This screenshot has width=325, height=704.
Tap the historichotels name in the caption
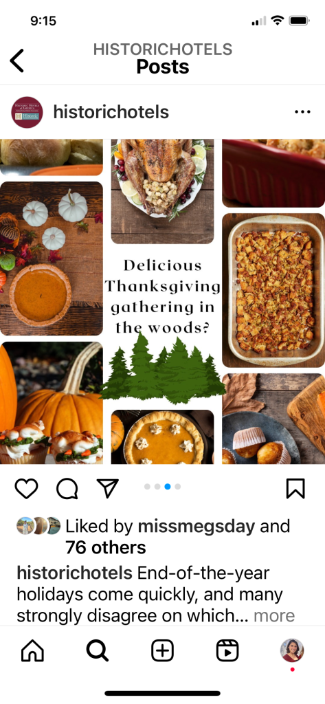coord(74,573)
